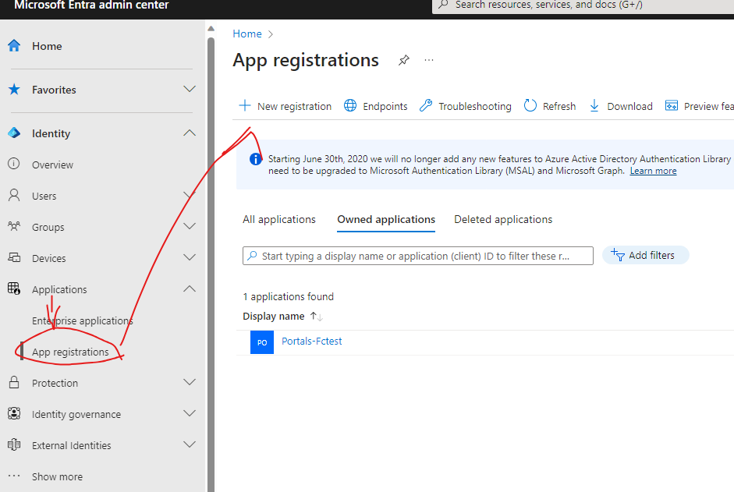Open the Add filters control
Image resolution: width=734 pixels, height=492 pixels.
645,255
